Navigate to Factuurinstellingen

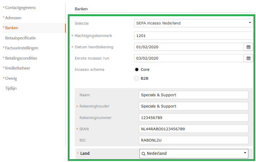point(22,48)
